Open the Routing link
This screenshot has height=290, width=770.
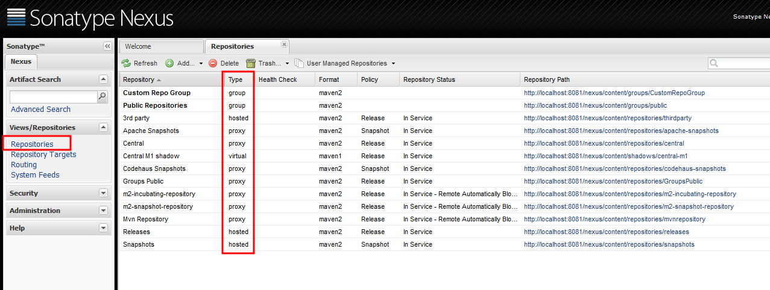pos(24,164)
